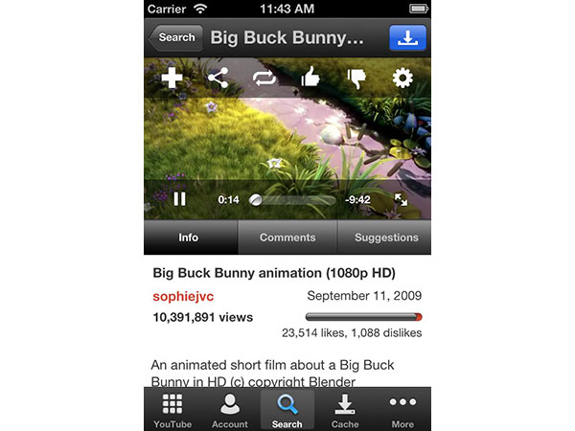
Task: Click 'Big Buck Bunny animation (1080p HD)' title
Action: point(274,273)
